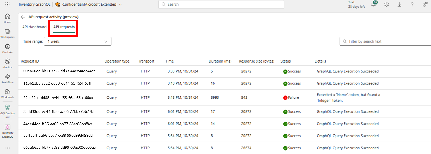The width and height of the screenshot is (431, 154).
Task: Sort by Time column header
Action: pos(170,61)
